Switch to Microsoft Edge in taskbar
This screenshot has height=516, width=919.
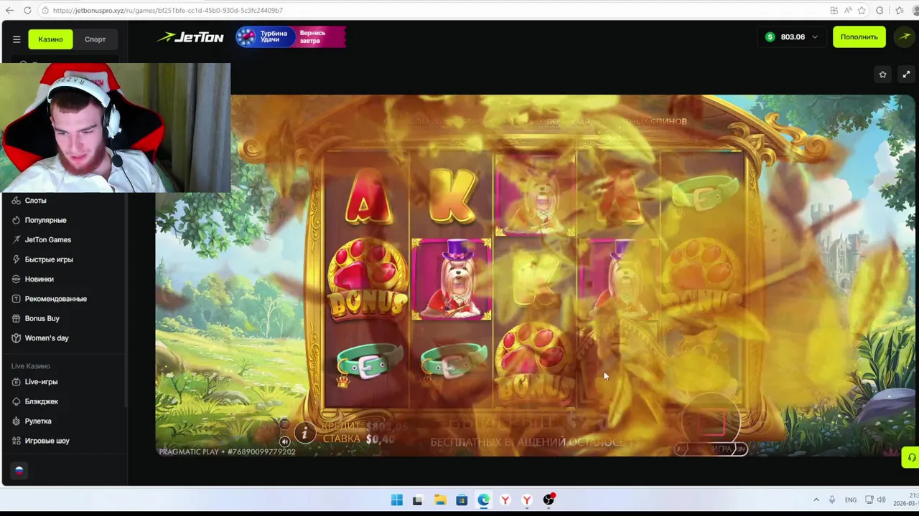[x=483, y=500]
